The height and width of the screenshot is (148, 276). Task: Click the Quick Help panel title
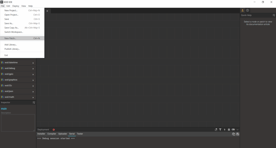pyautogui.click(x=246, y=15)
